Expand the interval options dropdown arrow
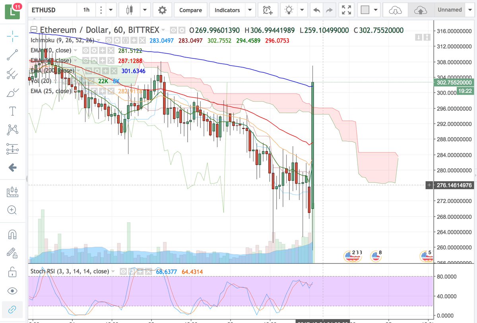Screen dimensions: 477x323 111,10
